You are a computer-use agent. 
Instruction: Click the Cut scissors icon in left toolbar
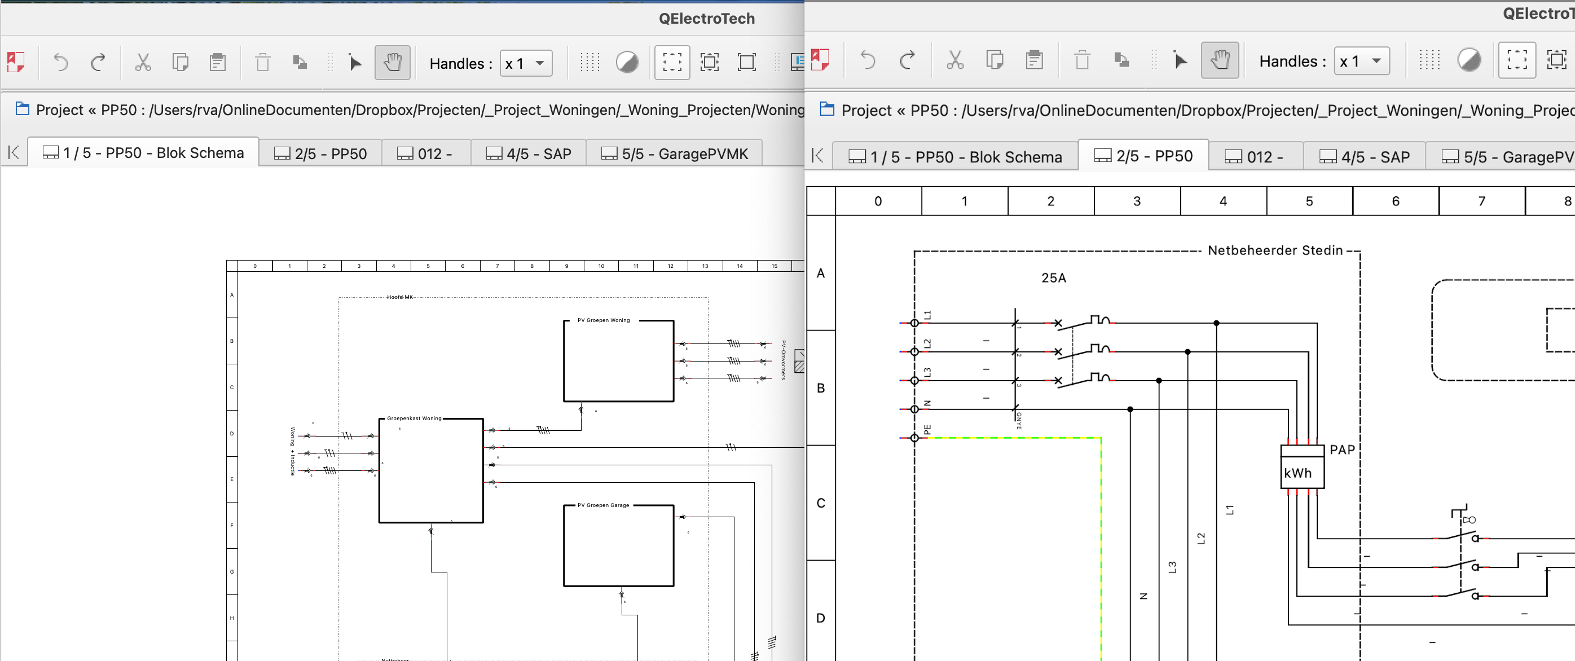pos(143,63)
